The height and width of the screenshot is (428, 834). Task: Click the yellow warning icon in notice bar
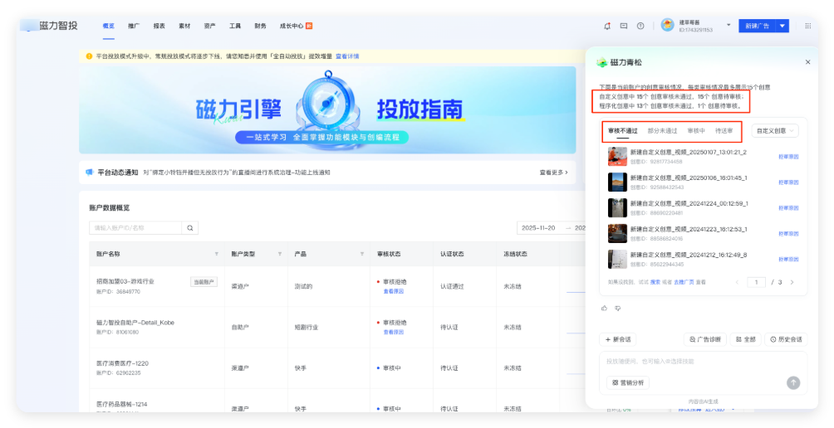(89, 56)
